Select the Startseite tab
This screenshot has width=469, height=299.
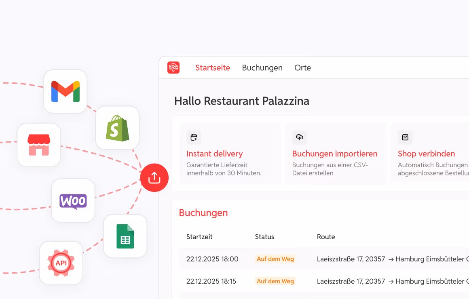click(213, 67)
